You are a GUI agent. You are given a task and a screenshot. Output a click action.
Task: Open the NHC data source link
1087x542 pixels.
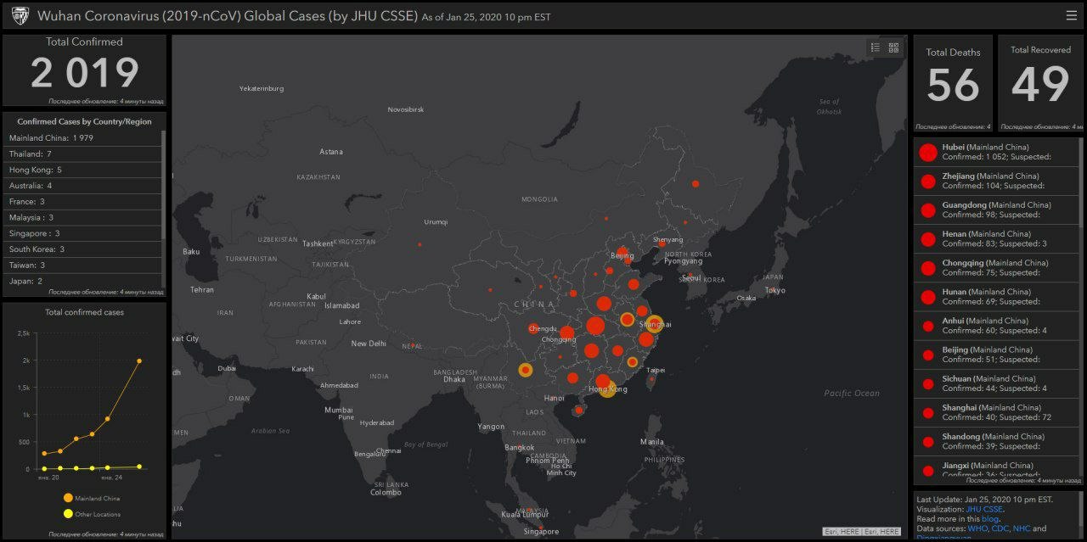[x=1022, y=528]
